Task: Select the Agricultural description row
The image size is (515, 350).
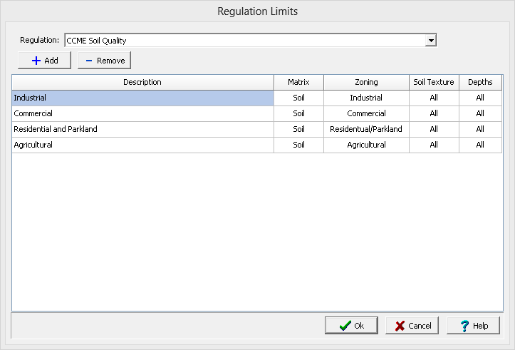Action: point(142,145)
